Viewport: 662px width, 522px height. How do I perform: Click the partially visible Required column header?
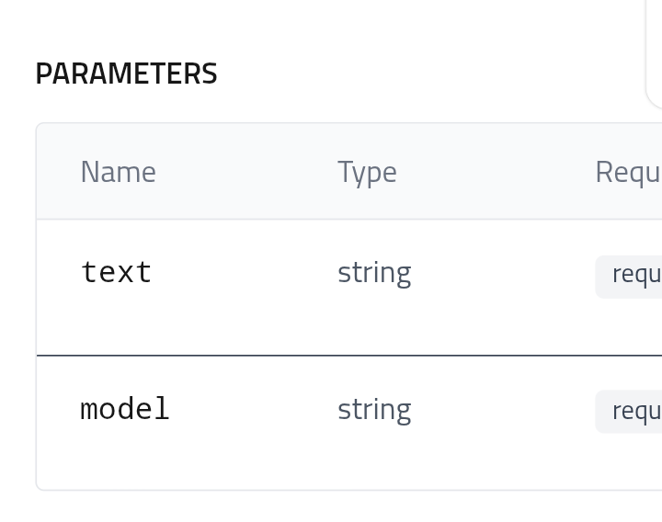(628, 173)
